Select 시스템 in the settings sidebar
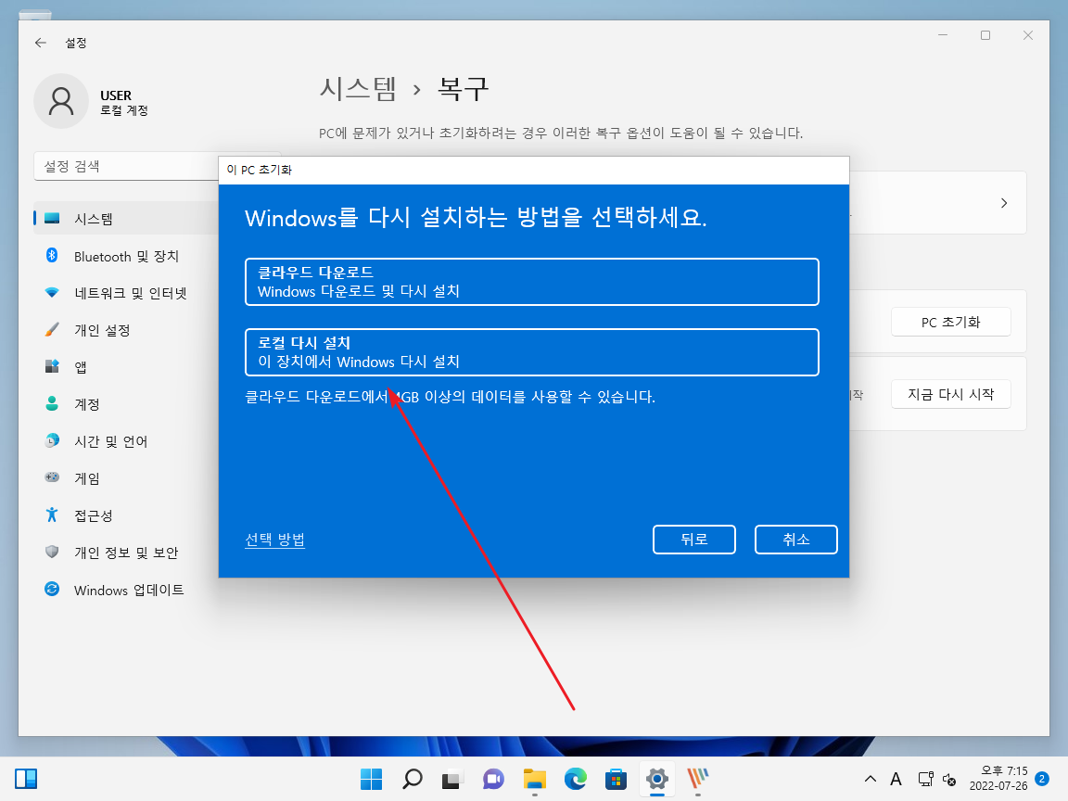Viewport: 1068px width, 801px height. (x=126, y=219)
